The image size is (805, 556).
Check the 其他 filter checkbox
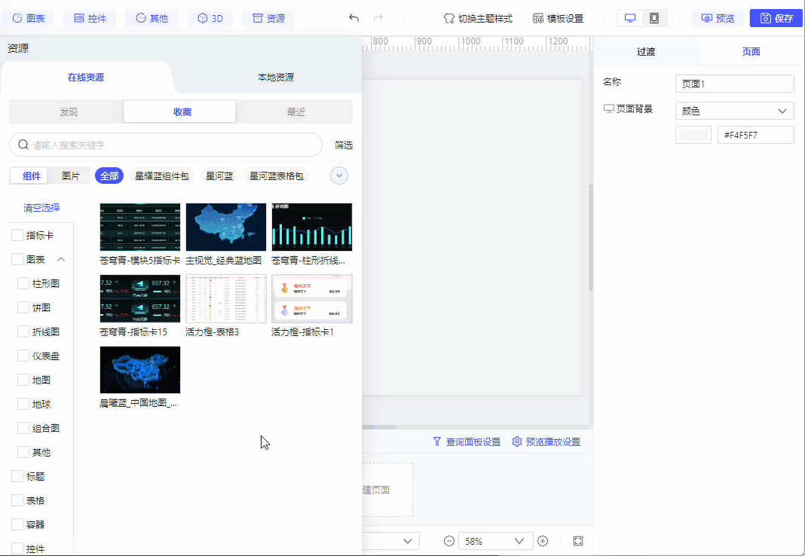23,452
